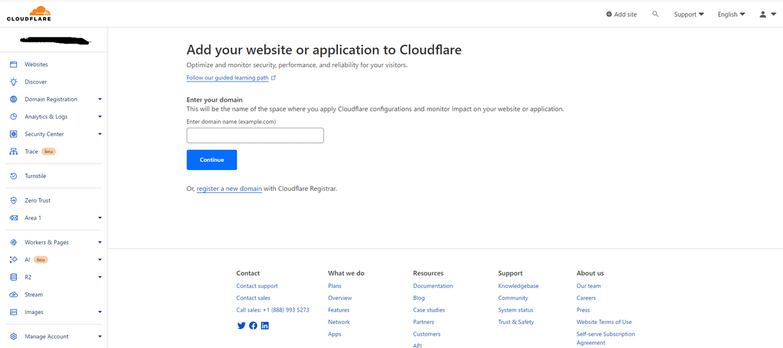Open the Partners footer link
Image resolution: width=783 pixels, height=348 pixels.
pos(423,322)
